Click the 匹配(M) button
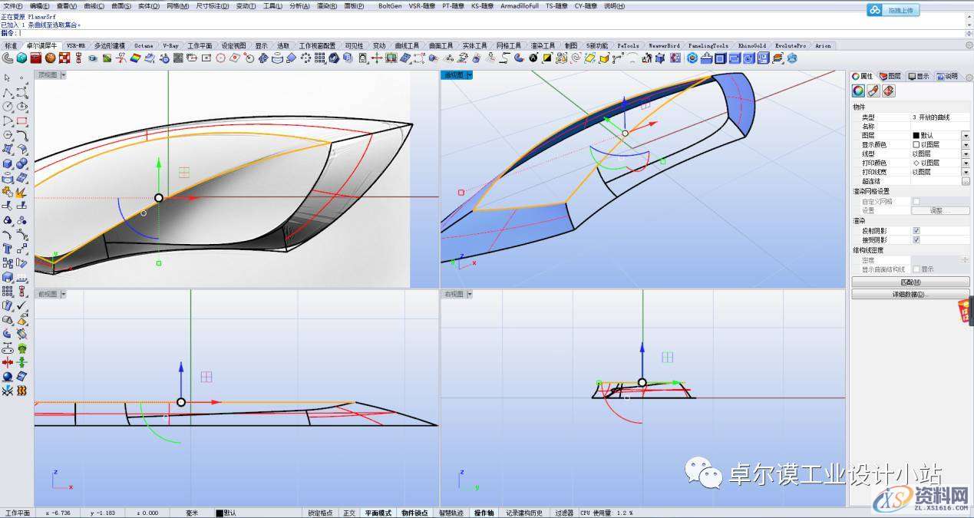Viewport: 974px width, 518px height. click(x=910, y=282)
